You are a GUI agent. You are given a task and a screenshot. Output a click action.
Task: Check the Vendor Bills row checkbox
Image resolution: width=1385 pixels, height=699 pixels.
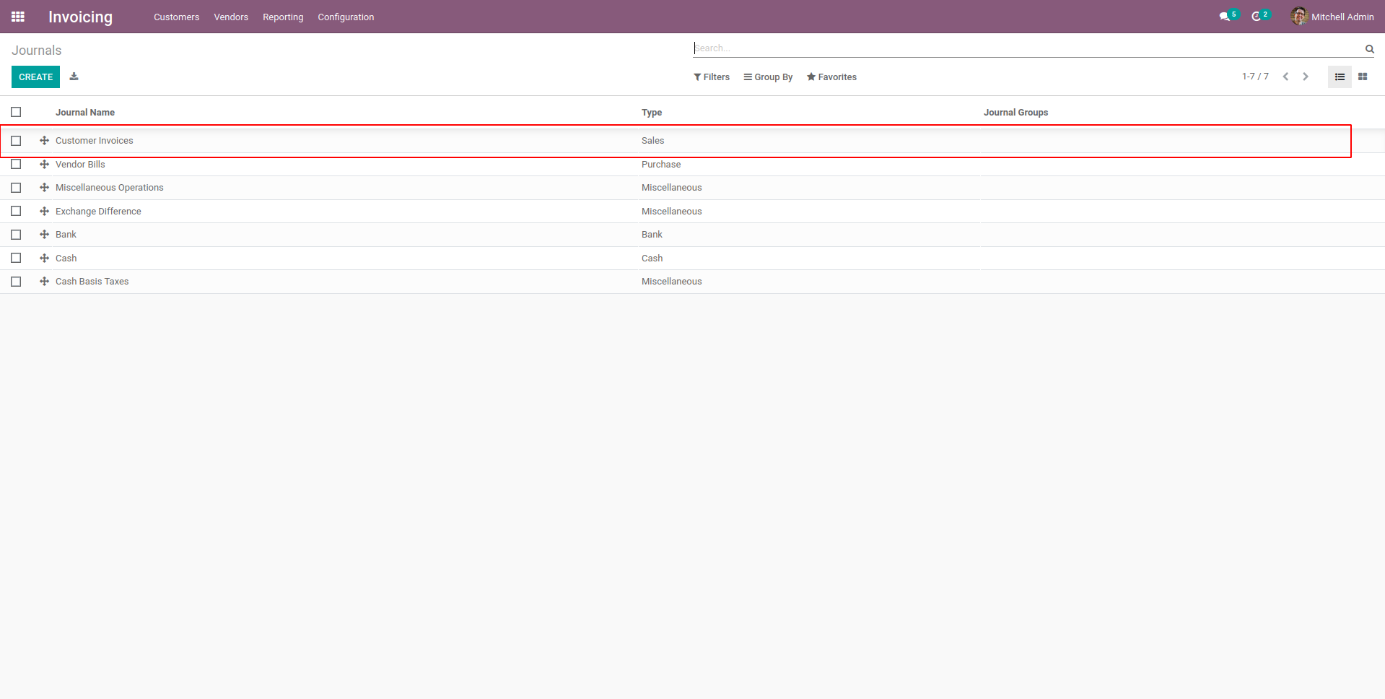(16, 165)
